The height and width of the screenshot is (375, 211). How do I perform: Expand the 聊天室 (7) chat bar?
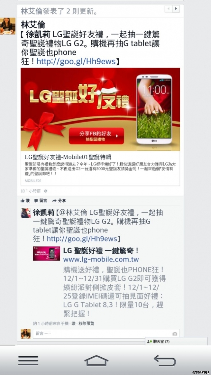tap(176, 341)
